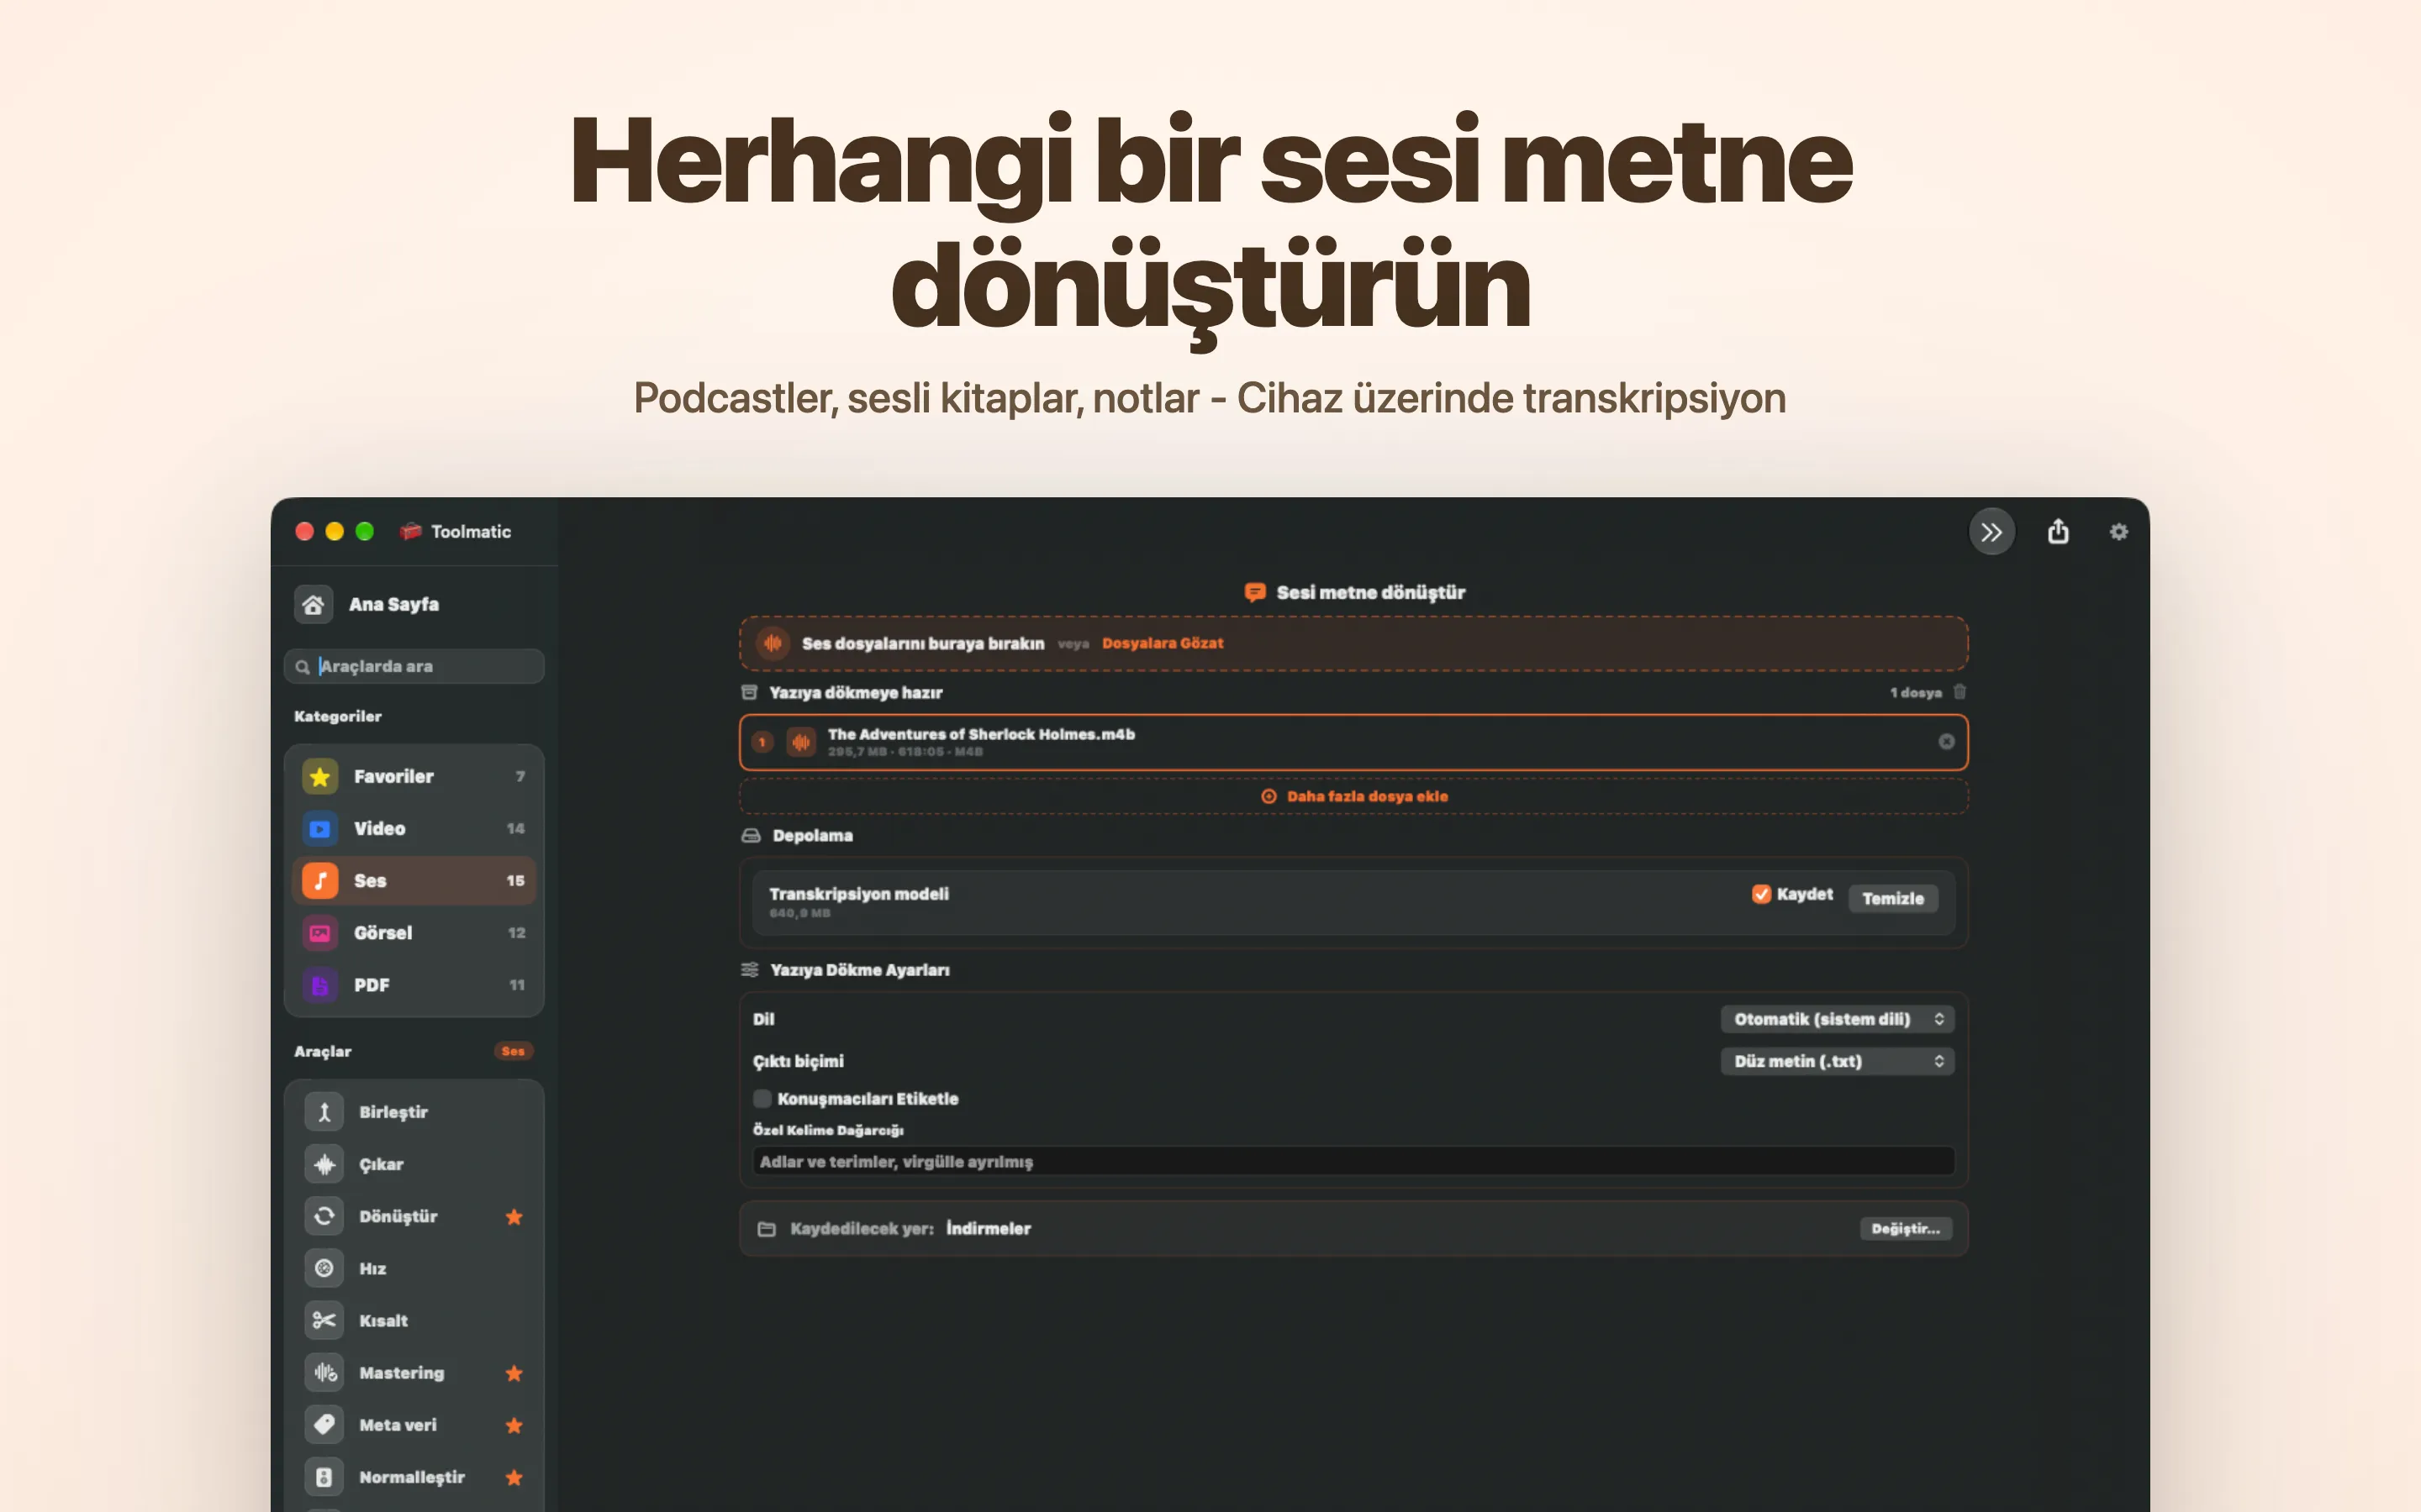Select the Hız tool
Viewport: 2421px width, 1512px height.
414,1268
